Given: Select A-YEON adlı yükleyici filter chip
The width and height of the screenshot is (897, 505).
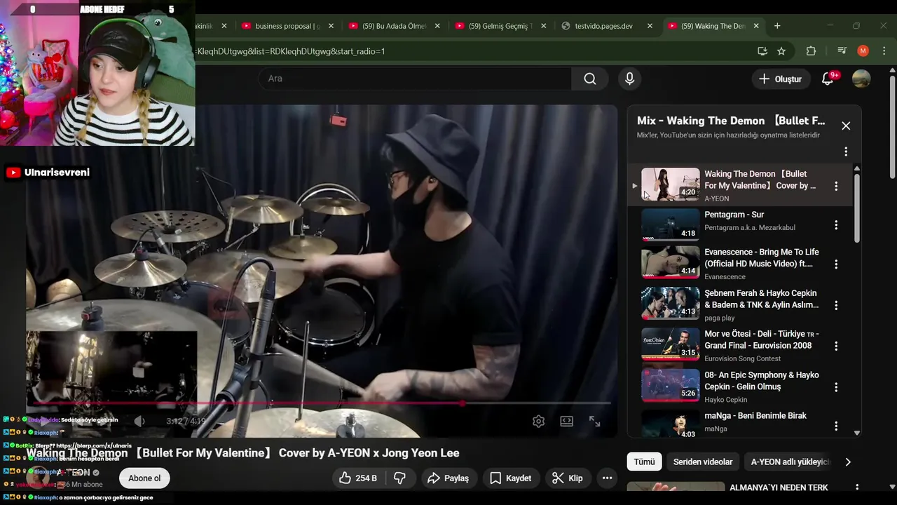Looking at the screenshot, I should [790, 462].
